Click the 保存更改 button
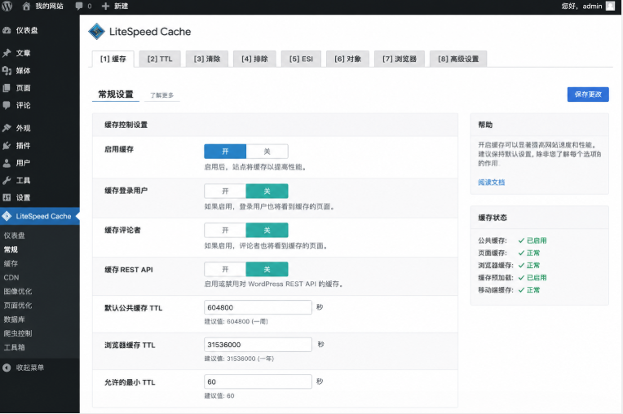 [x=588, y=94]
